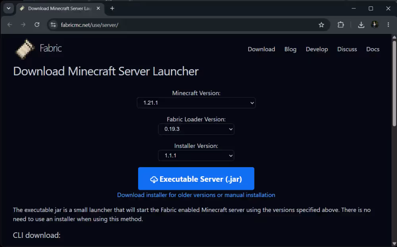Open the tab search dropdown arrow

[9, 8]
